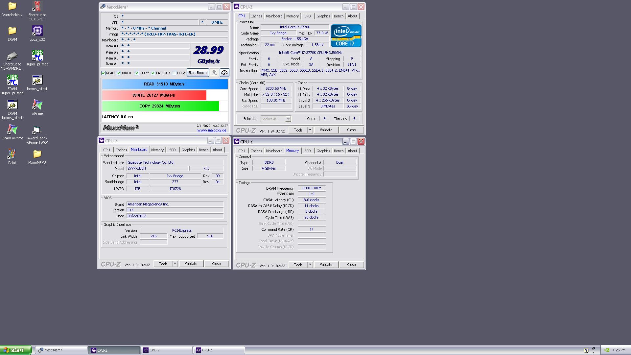The width and height of the screenshot is (631, 355).
Task: Expand Tools dropdown arrow in CPU-Z CPU window
Action: (x=310, y=130)
